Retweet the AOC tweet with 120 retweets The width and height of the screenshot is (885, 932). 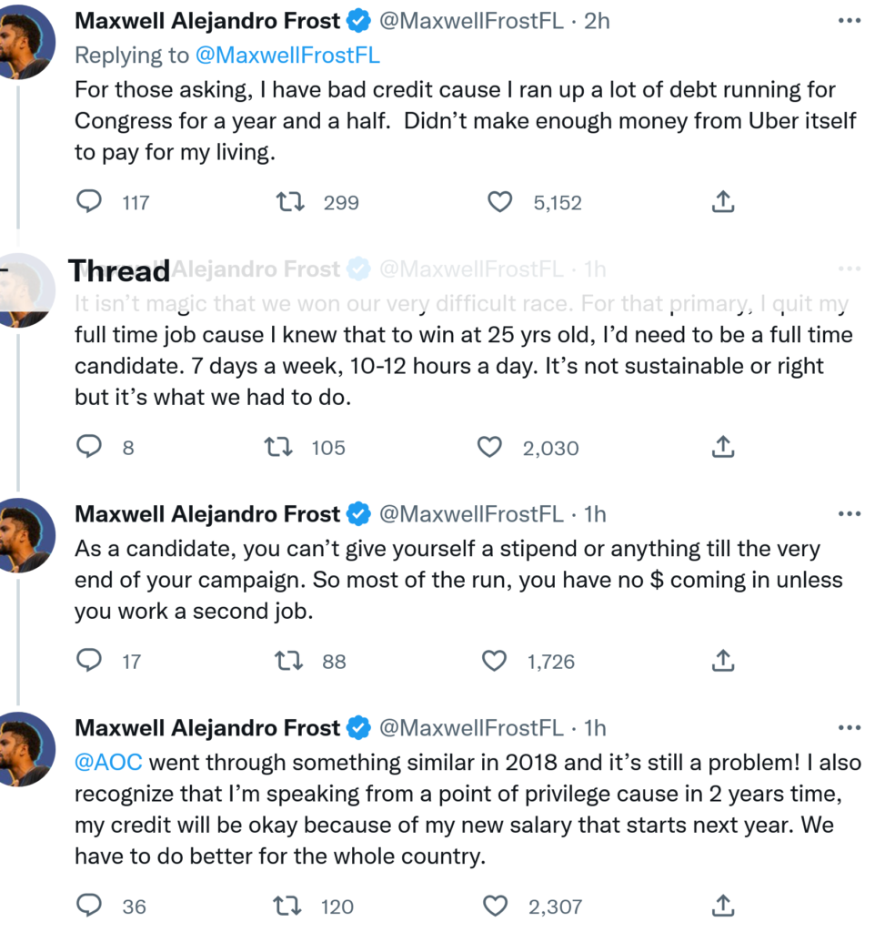(x=288, y=906)
